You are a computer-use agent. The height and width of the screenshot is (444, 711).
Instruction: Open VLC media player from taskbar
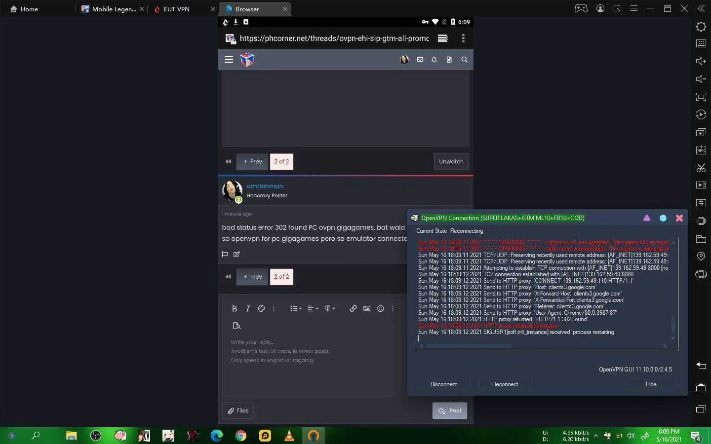[289, 436]
